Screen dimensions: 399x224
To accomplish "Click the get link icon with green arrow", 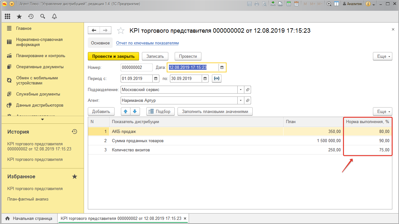I will (273, 4).
